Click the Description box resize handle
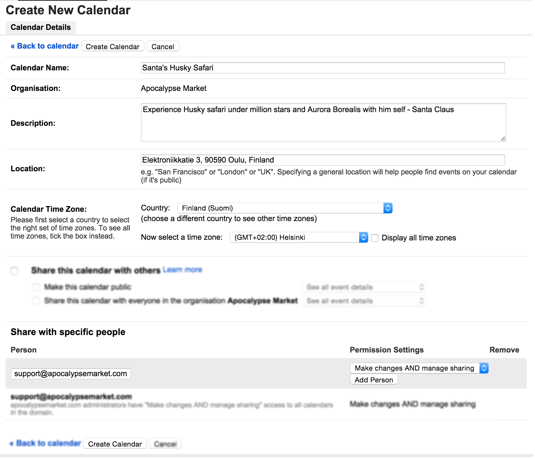Image resolution: width=535 pixels, height=459 pixels. coord(503,139)
